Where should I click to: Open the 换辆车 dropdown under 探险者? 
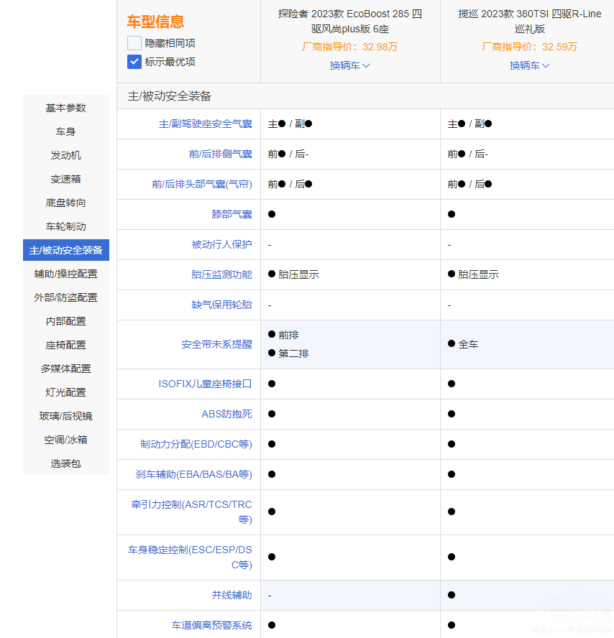(x=349, y=65)
